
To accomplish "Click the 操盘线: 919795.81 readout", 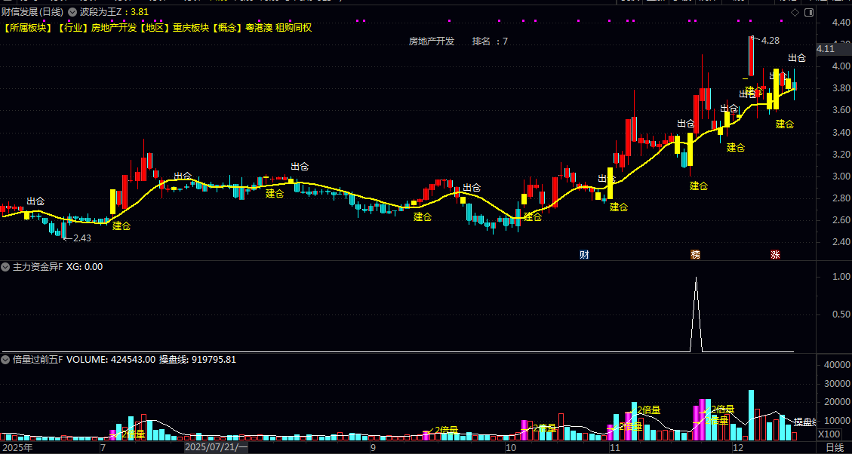I will (x=198, y=360).
